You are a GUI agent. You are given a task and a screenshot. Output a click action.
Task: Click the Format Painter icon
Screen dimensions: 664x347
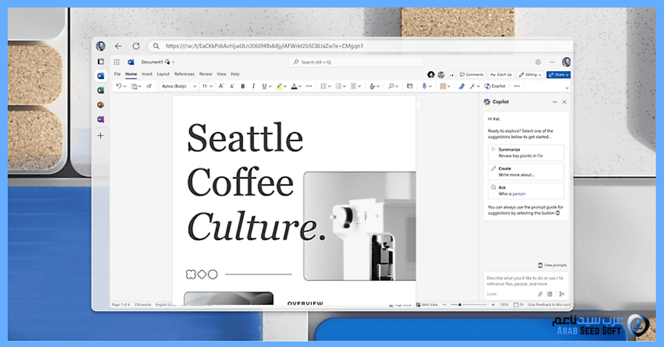[149, 86]
